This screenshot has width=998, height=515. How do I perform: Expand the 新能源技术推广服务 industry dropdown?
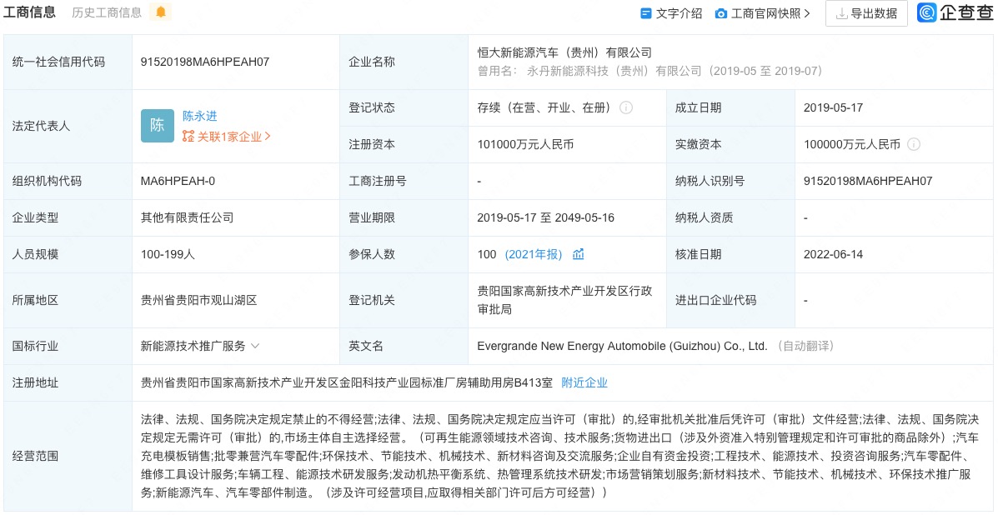(x=254, y=346)
